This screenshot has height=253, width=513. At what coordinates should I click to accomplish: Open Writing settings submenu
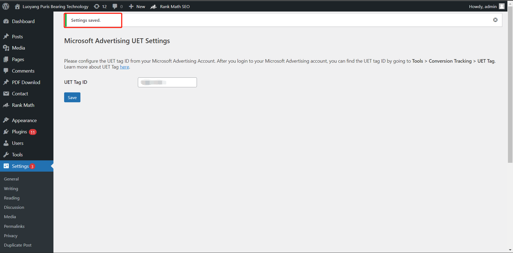11,189
